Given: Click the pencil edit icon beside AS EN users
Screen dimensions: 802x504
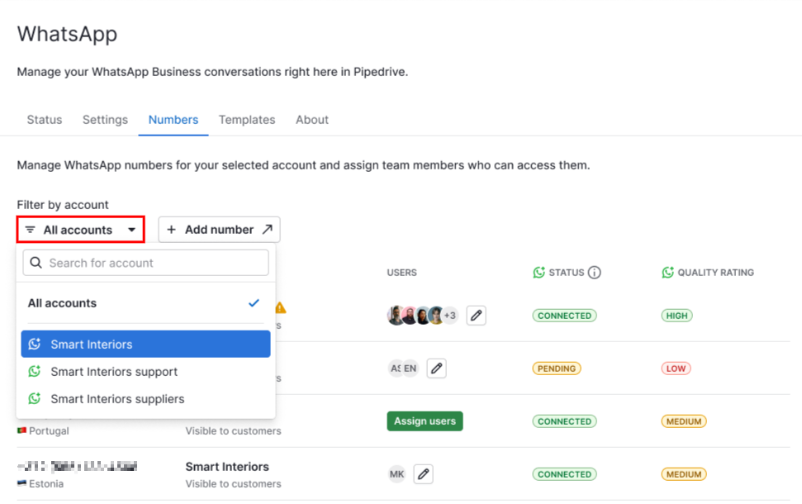Looking at the screenshot, I should pyautogui.click(x=436, y=368).
